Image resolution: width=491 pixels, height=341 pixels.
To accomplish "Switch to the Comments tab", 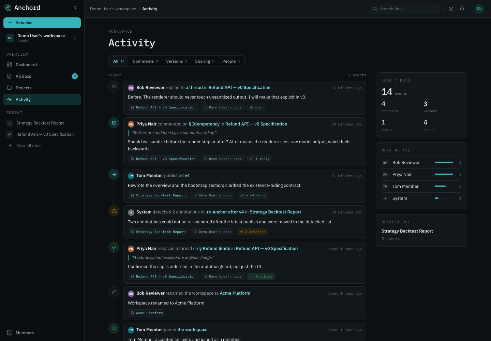I will (x=145, y=61).
